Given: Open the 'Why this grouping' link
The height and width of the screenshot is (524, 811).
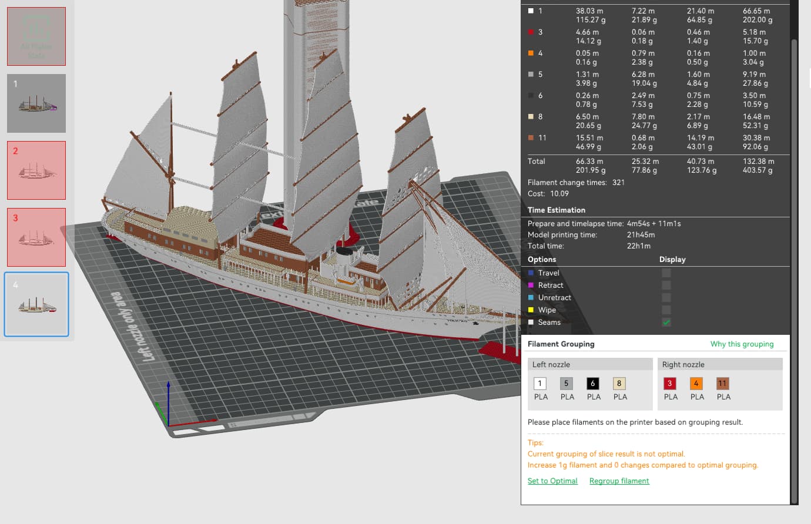Looking at the screenshot, I should [742, 344].
